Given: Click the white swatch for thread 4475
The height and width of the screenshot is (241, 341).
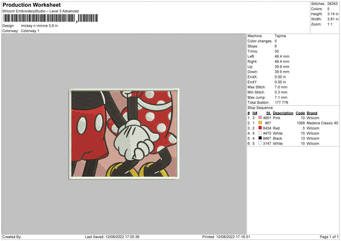Looking at the screenshot, I should (260, 133).
